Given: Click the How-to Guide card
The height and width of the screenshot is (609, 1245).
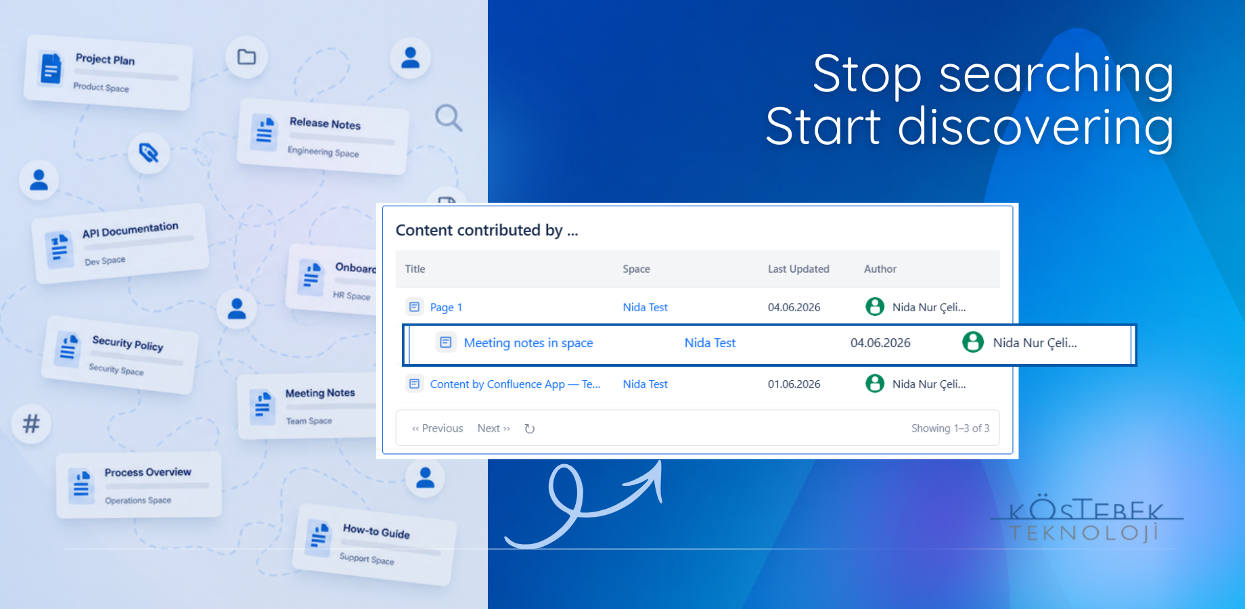Looking at the screenshot, I should (373, 545).
